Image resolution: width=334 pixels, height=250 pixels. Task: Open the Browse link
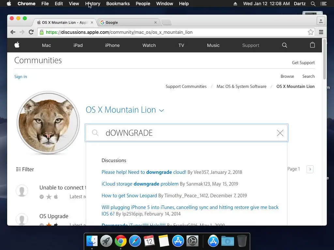(287, 76)
